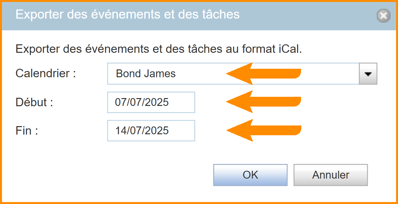The height and width of the screenshot is (204, 398).
Task: Expand the Calendrier dropdown arrow
Action: pyautogui.click(x=368, y=74)
